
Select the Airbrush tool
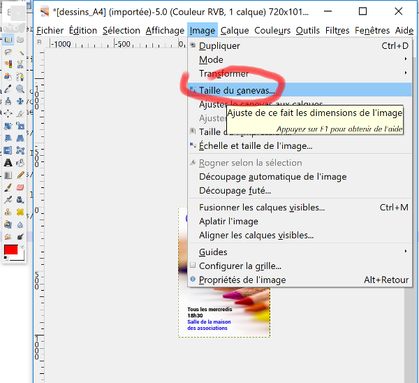click(x=8, y=199)
